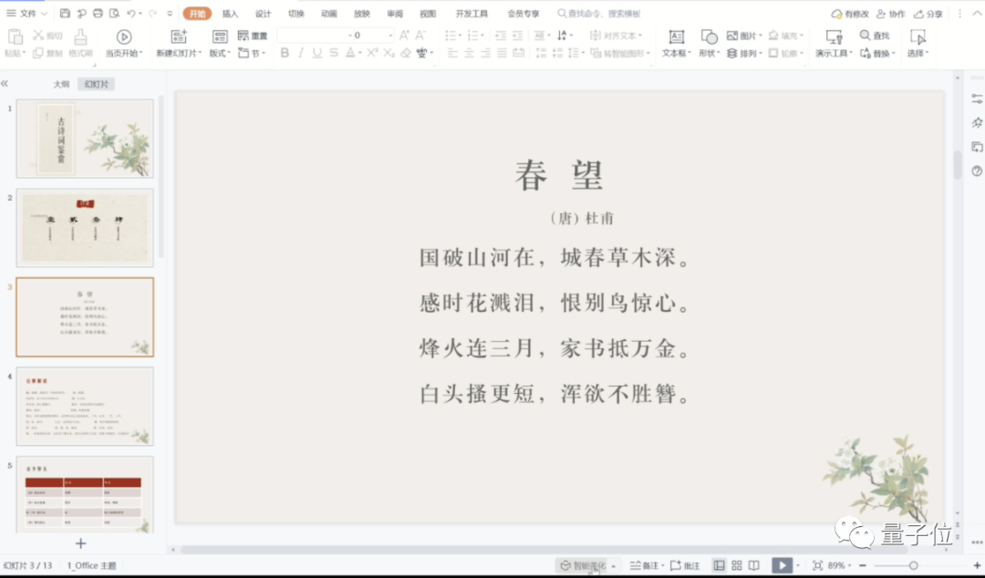
Task: Select slide 2 thumbnail in panel
Action: [x=85, y=228]
